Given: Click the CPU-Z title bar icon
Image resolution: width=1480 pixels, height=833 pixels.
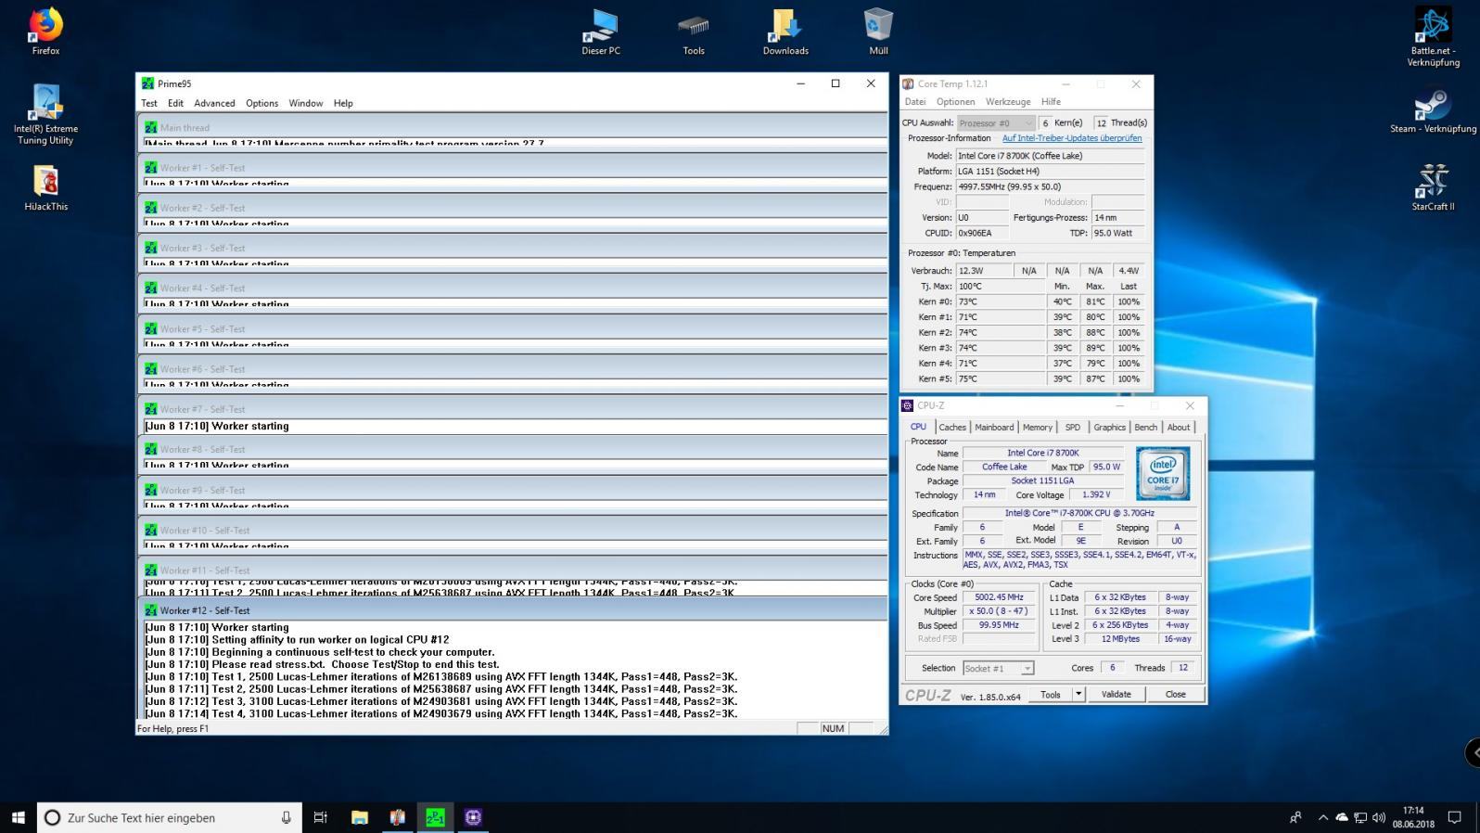Looking at the screenshot, I should point(907,405).
